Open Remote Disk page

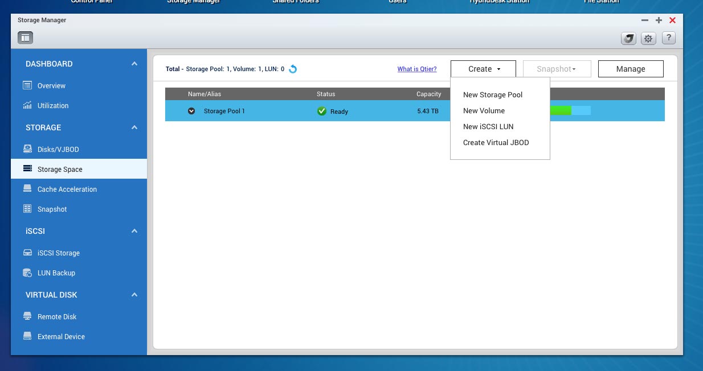pos(57,317)
